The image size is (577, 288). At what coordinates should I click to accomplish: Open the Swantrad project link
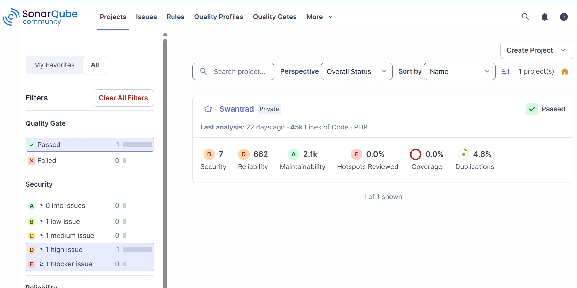[236, 109]
